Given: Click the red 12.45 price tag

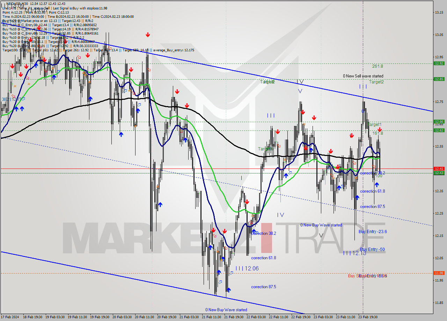Looking at the screenshot, I should click(439, 169).
